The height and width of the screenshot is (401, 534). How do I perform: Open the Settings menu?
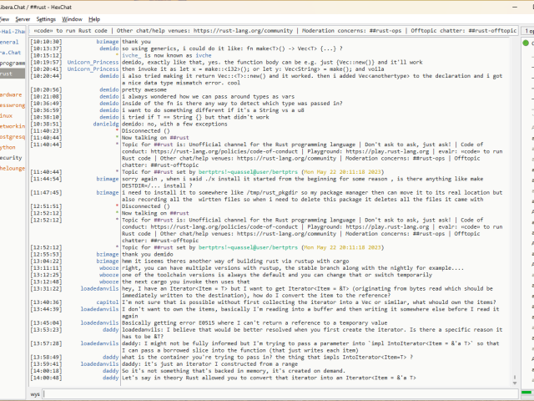click(x=47, y=18)
